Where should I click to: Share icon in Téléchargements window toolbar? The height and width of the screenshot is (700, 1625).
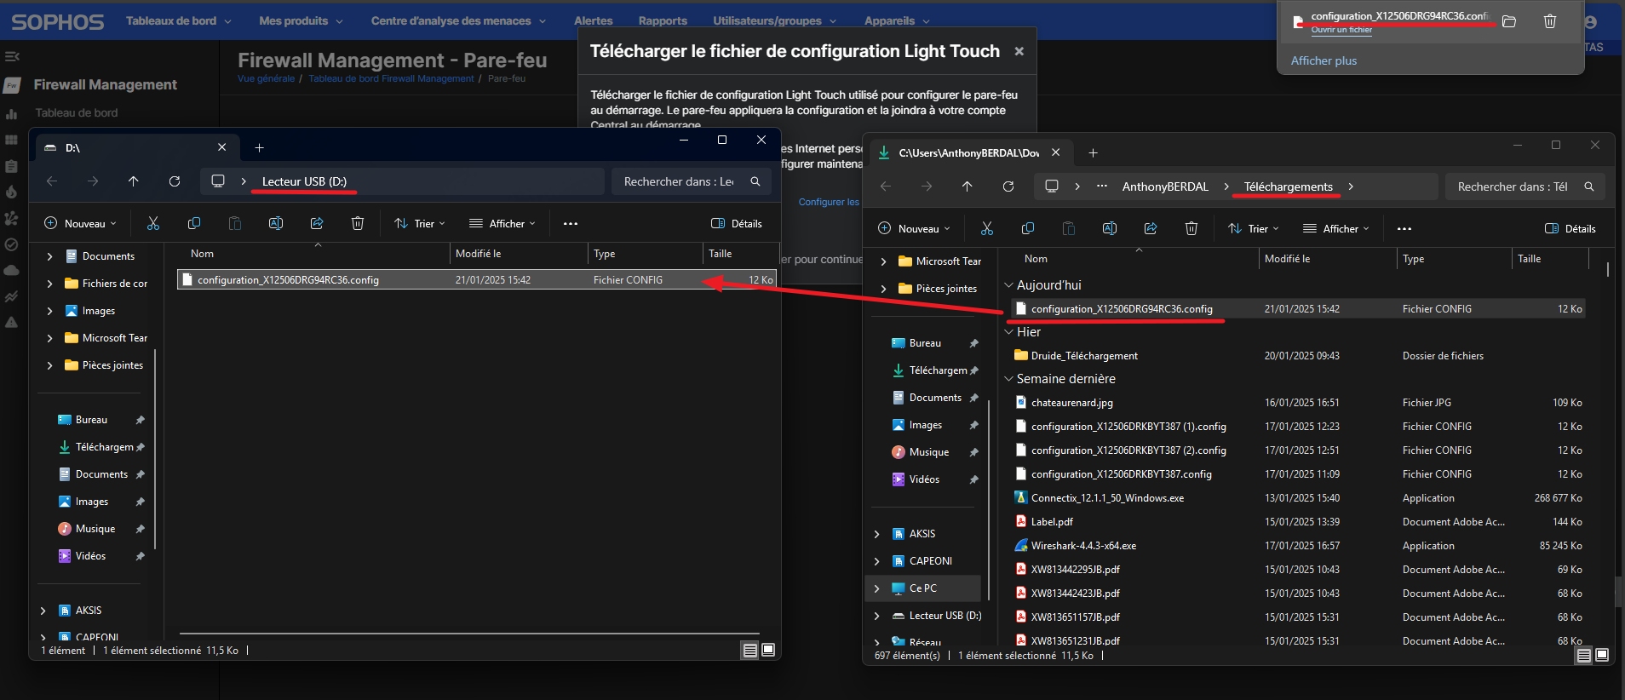click(1151, 228)
